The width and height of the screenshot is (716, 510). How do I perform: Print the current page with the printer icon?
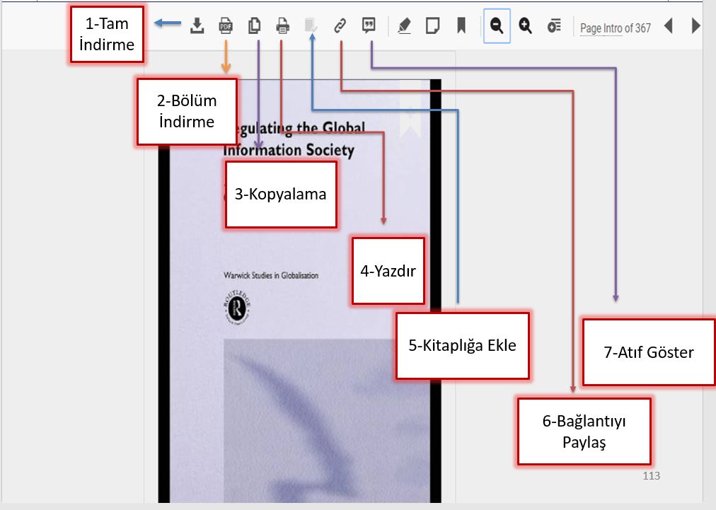[x=283, y=25]
